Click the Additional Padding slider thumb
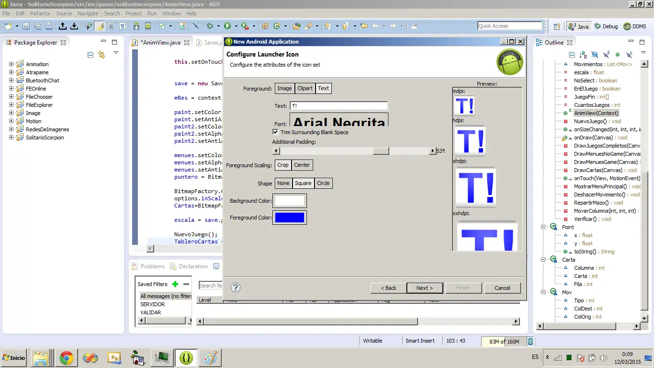 (381, 151)
